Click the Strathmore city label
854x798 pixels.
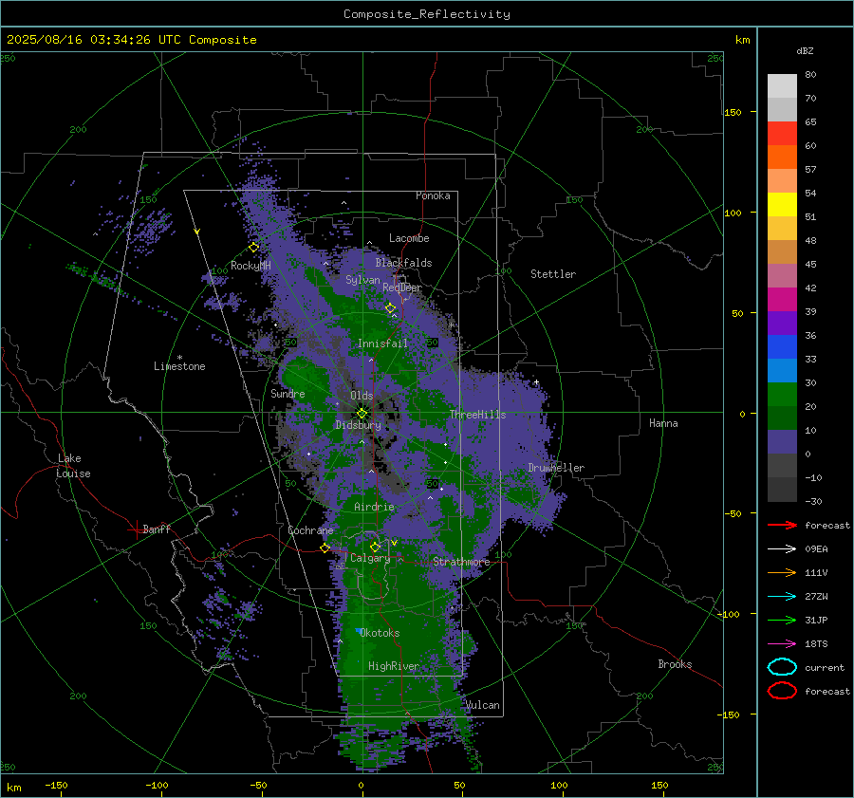coord(461,562)
